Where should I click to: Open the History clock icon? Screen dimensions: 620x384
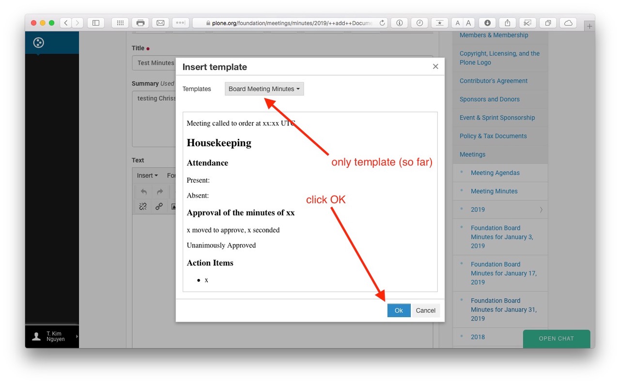click(419, 23)
